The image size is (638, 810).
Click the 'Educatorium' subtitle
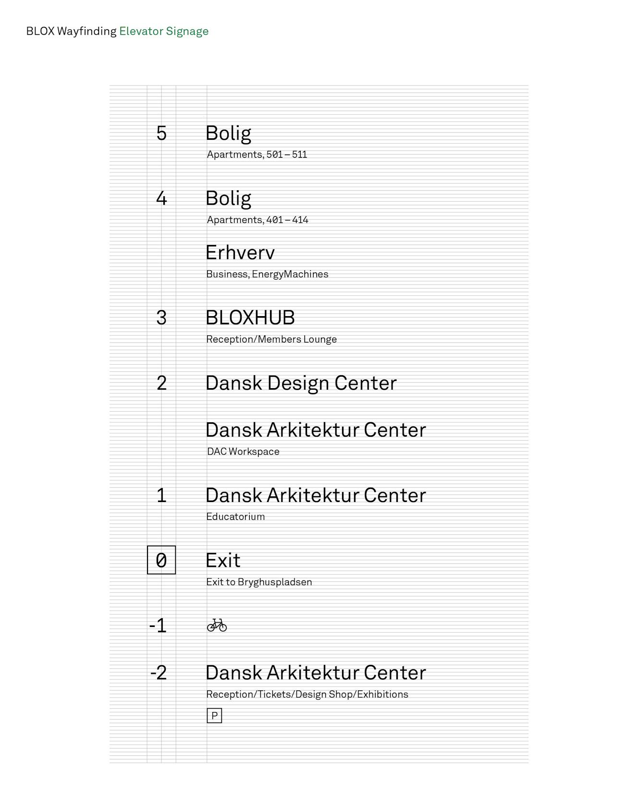pos(235,516)
